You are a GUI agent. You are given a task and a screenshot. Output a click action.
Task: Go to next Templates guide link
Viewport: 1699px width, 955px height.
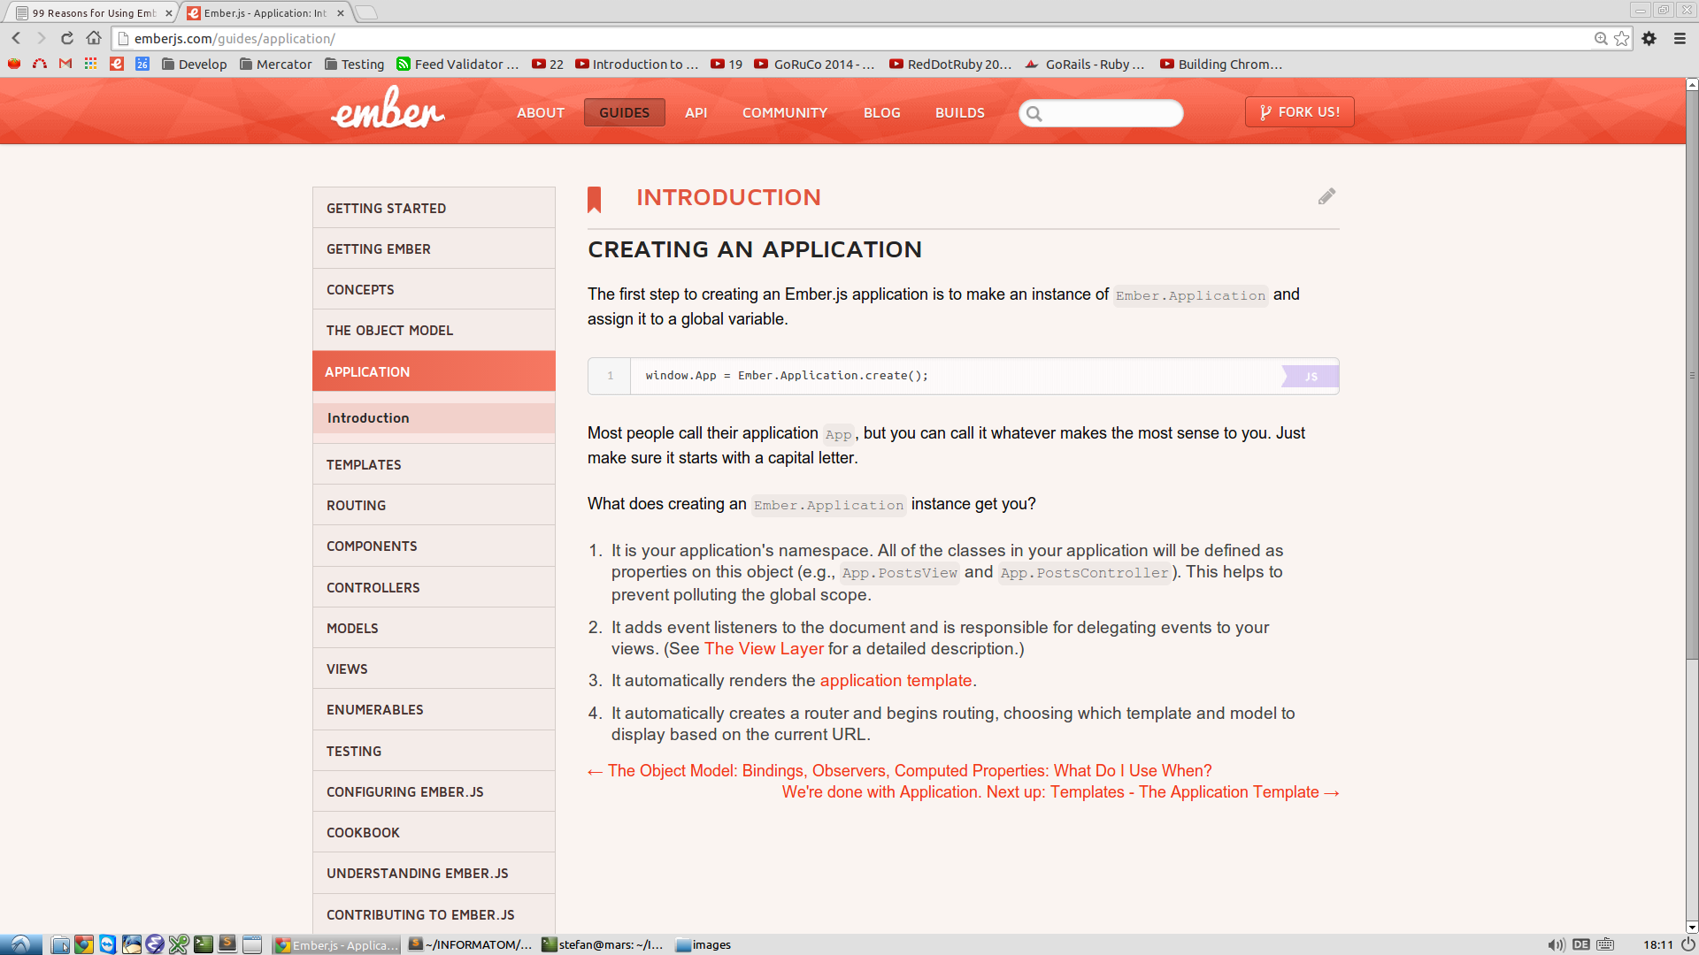[x=1060, y=792]
